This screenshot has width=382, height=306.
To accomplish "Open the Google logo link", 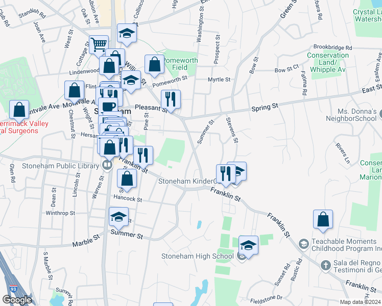I will (17, 300).
